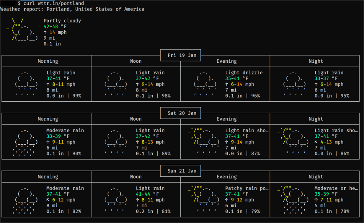Click the current Partly cloudy ASCII weather icon
Screen dimensions: 364x223
[x=22, y=30]
